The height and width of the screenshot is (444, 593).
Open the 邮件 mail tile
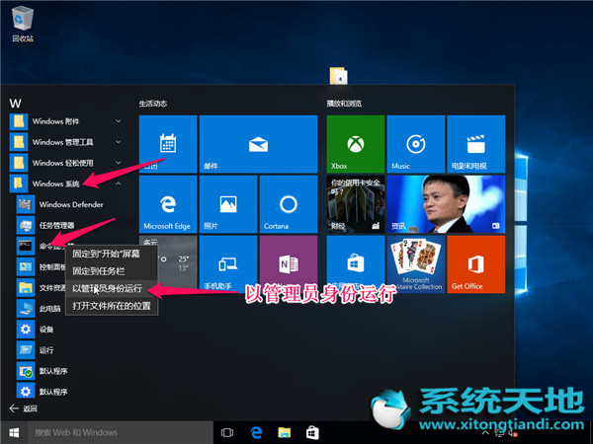pos(257,144)
